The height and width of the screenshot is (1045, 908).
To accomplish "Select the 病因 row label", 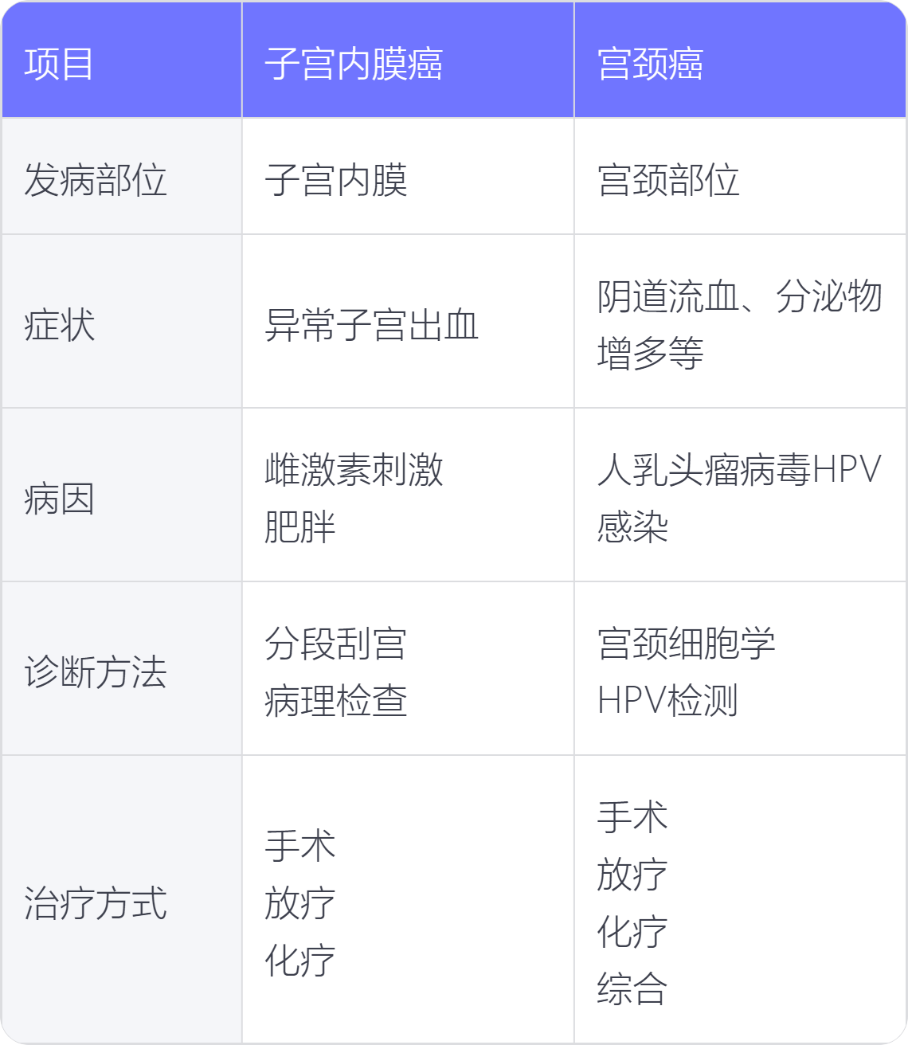I will [x=121, y=495].
